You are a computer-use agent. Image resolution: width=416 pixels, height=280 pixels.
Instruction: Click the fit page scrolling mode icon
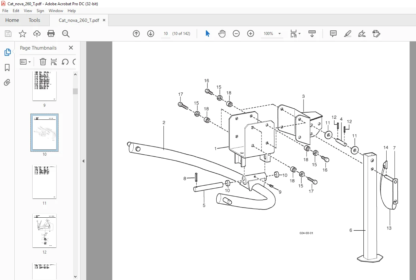coord(293,34)
